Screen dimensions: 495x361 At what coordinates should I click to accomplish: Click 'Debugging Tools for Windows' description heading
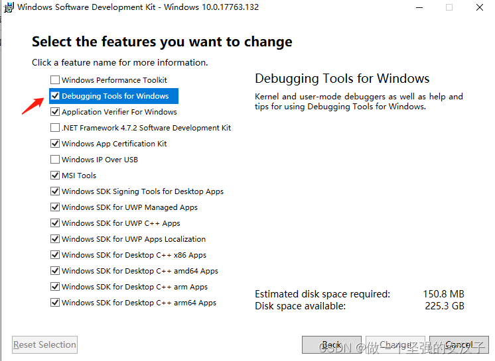coord(342,78)
